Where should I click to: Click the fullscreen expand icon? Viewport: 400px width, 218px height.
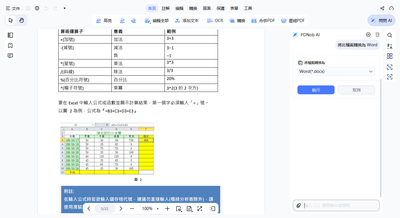click(200, 209)
